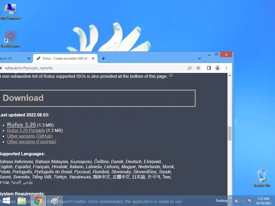275x206 pixels.
Task: Click the 'Supported Languages:' heading
Action: click(23, 154)
